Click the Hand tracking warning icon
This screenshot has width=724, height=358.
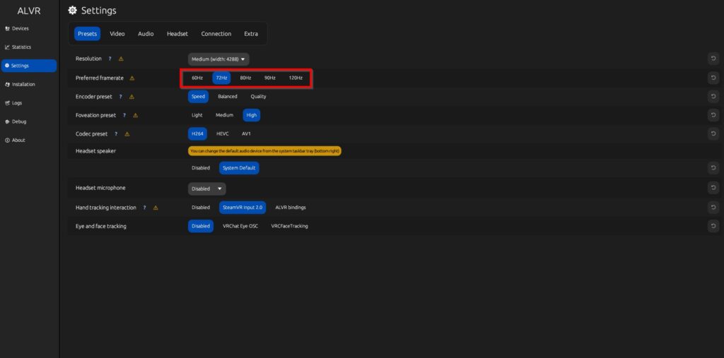(x=156, y=208)
